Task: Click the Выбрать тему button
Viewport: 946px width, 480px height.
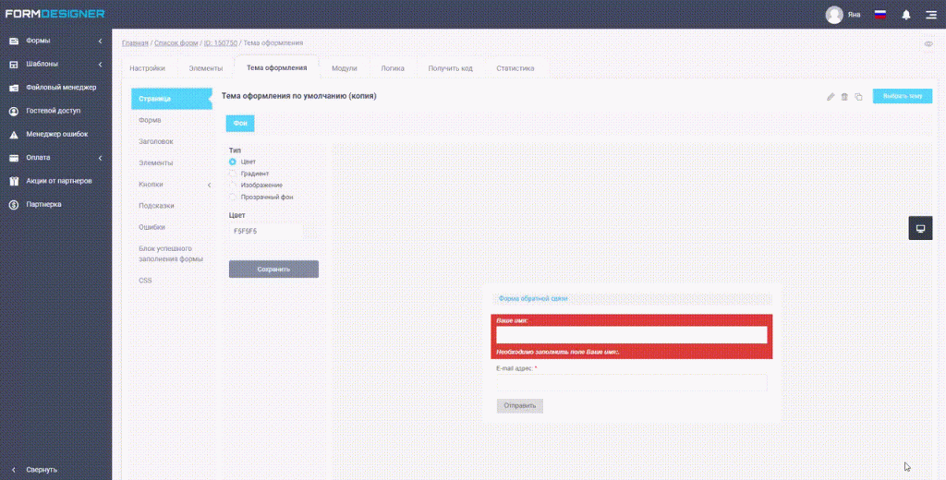Action: coord(902,96)
